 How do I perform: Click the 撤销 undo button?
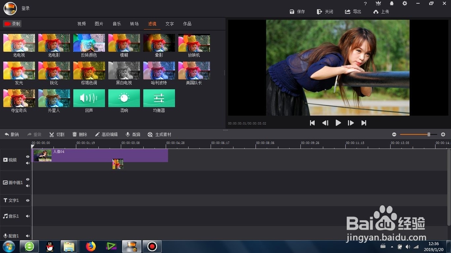(x=12, y=135)
